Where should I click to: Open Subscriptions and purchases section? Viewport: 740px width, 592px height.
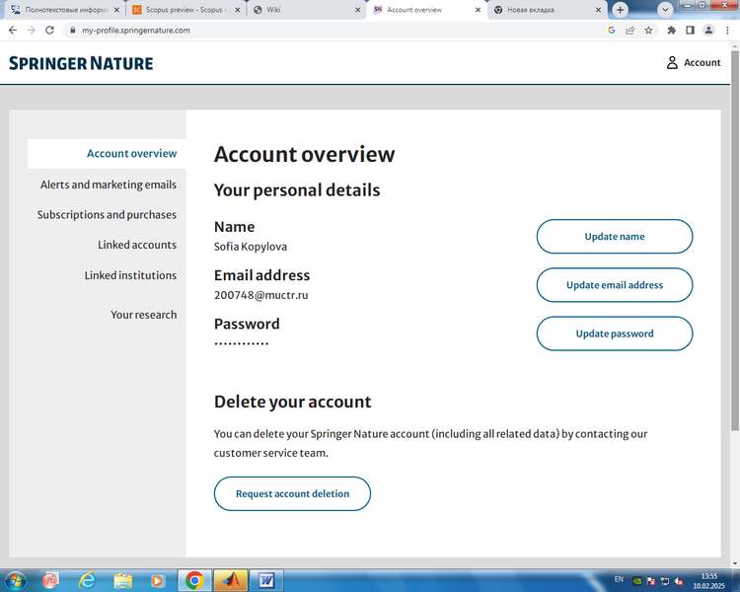click(107, 214)
